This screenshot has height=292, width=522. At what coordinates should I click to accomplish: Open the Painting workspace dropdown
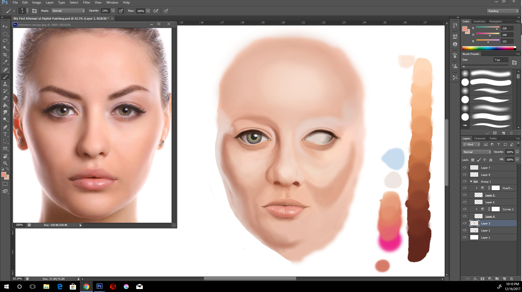tap(503, 11)
